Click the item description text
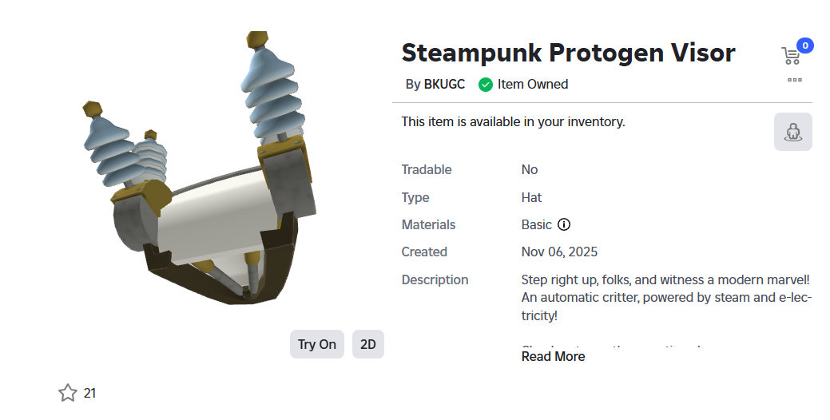Image resolution: width=830 pixels, height=420 pixels. (665, 298)
